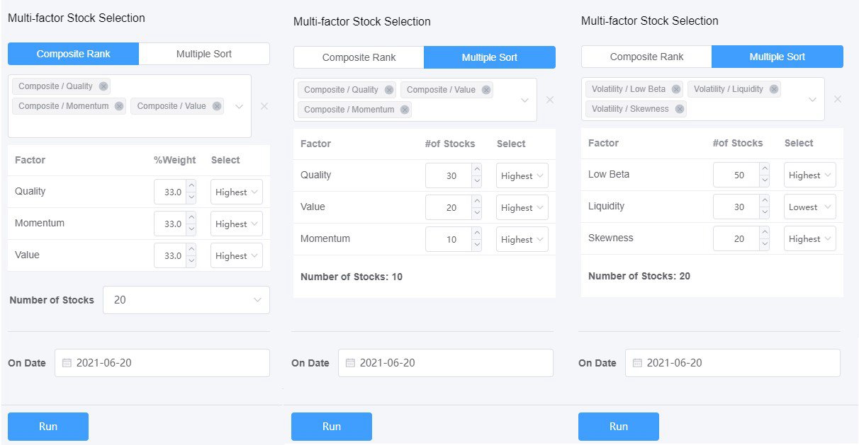Remove Composite / Momentum tag in middle panel
This screenshot has height=445, width=859.
(405, 110)
